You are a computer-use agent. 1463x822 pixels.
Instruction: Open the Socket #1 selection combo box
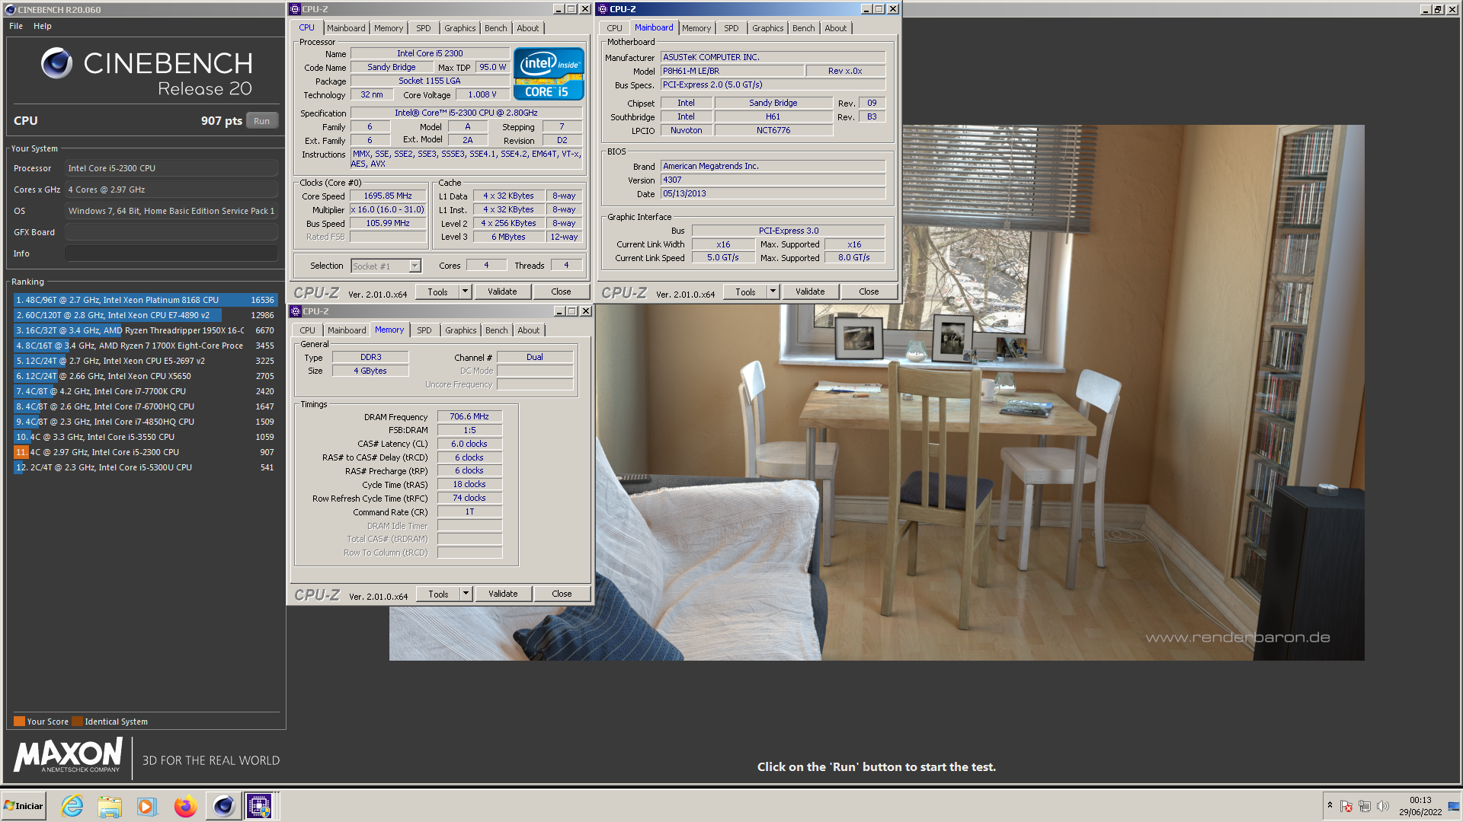coord(386,266)
